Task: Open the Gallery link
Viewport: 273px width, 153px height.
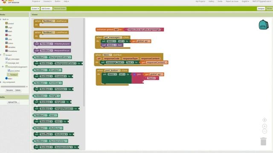Action: [212, 1]
